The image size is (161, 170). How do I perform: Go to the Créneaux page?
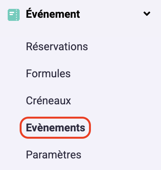pyautogui.click(x=49, y=100)
